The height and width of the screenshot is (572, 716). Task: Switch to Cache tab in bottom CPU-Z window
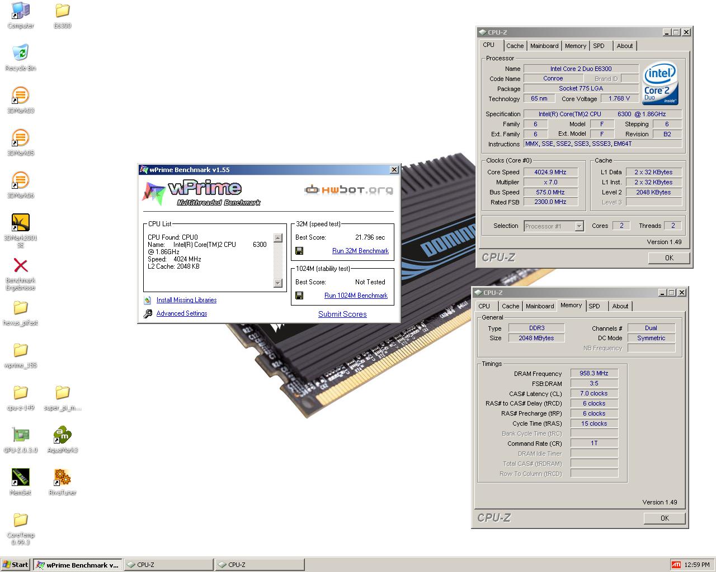pos(510,307)
